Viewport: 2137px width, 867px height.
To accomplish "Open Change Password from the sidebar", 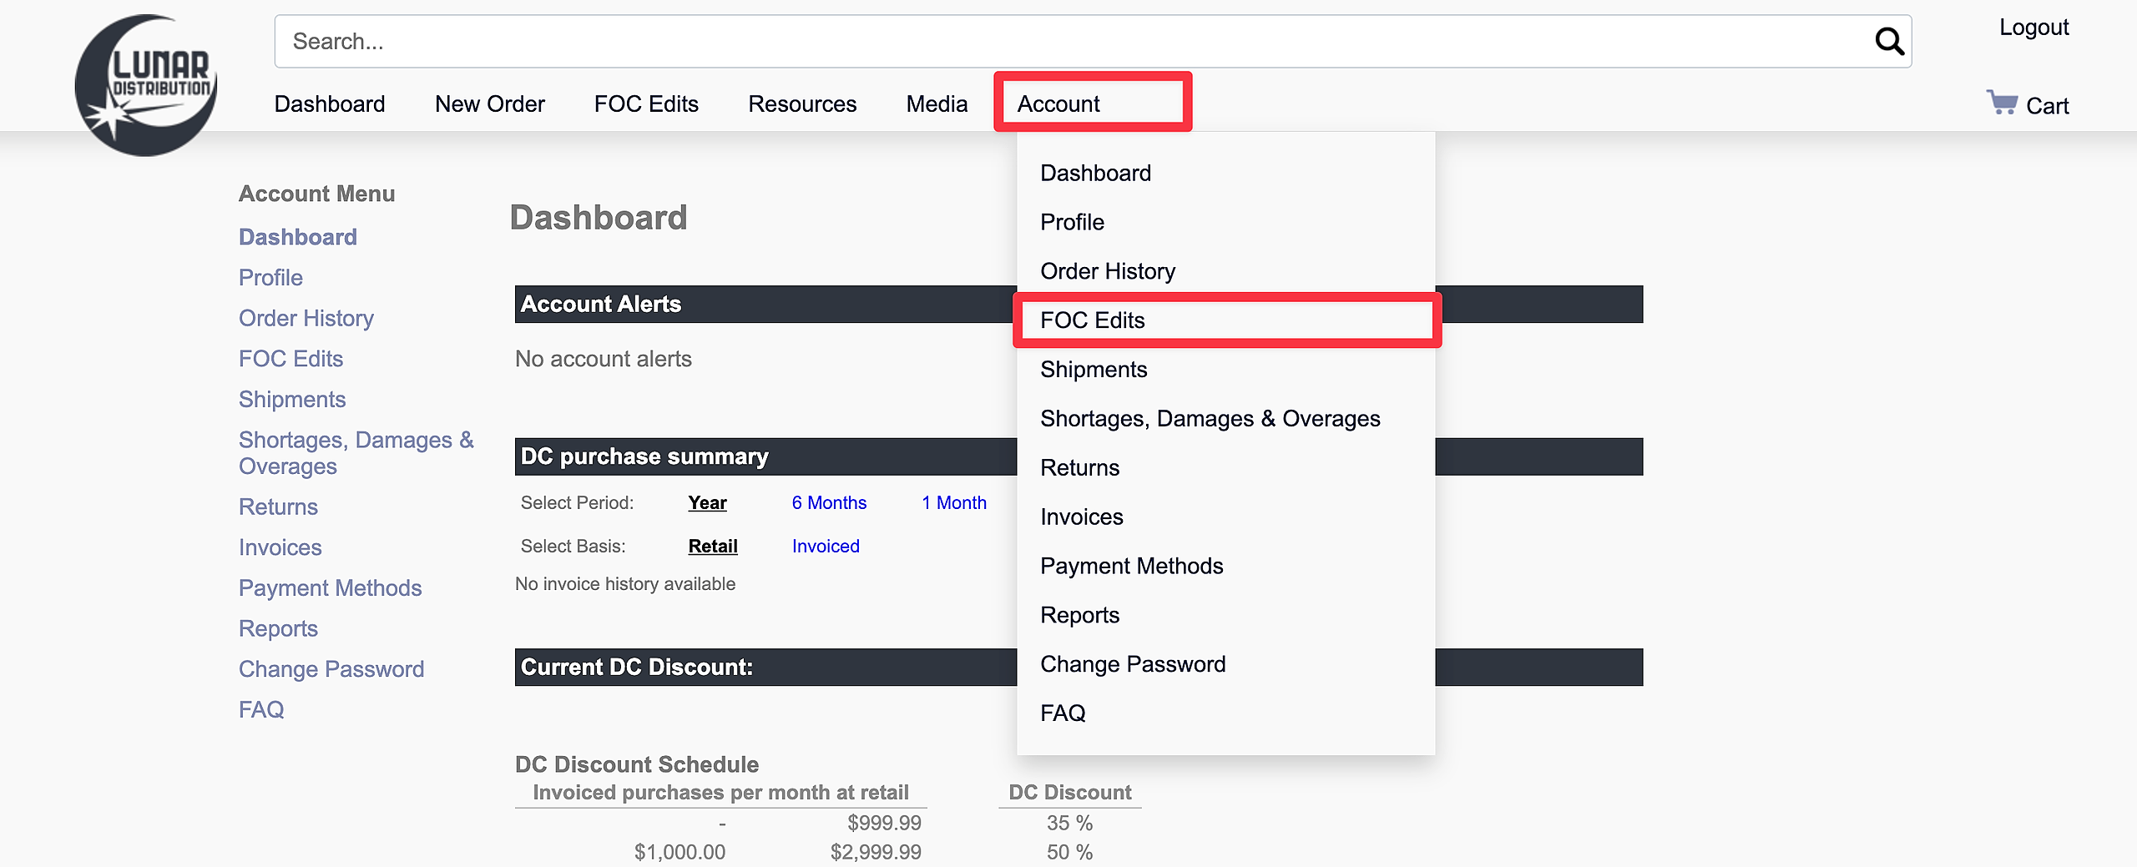I will pyautogui.click(x=331, y=669).
